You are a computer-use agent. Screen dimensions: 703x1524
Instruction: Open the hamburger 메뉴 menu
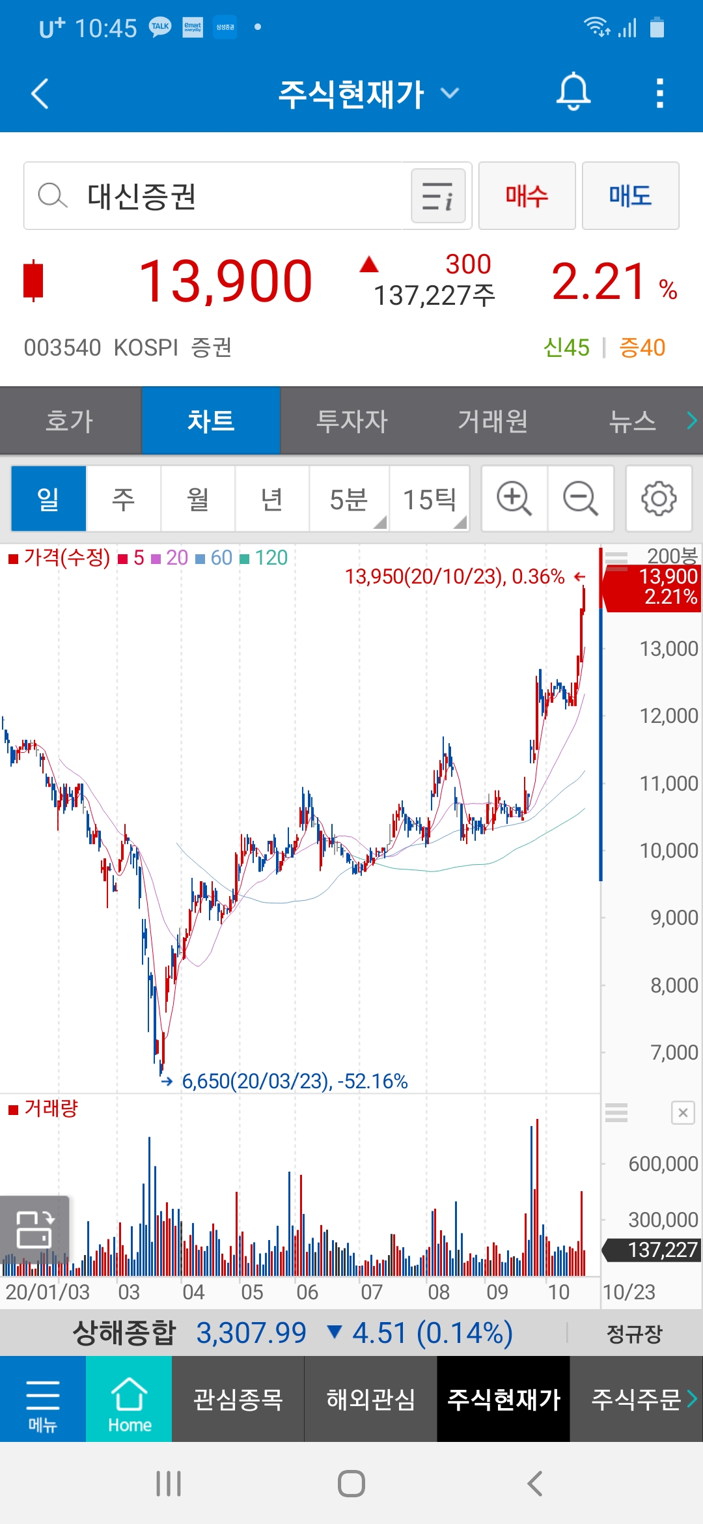(x=43, y=1399)
